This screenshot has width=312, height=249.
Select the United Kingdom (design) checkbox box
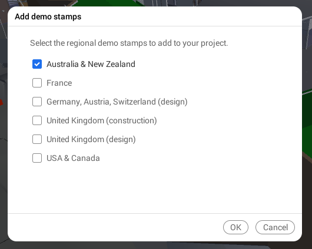click(37, 139)
